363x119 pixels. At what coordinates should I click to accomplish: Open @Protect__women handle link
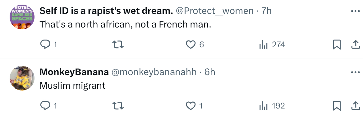[x=215, y=11]
